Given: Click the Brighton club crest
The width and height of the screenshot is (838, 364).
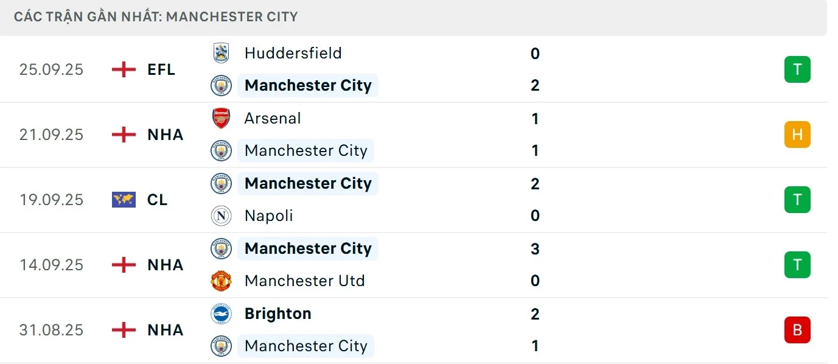Looking at the screenshot, I should [x=220, y=313].
